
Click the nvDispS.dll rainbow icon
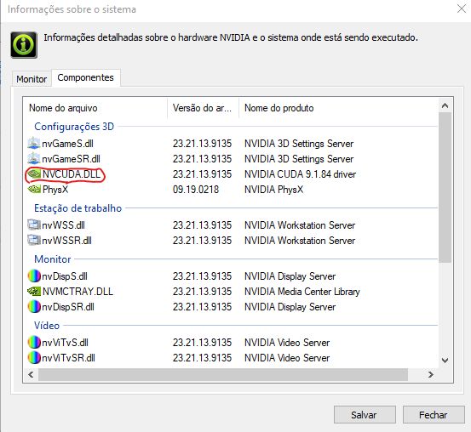coord(34,276)
